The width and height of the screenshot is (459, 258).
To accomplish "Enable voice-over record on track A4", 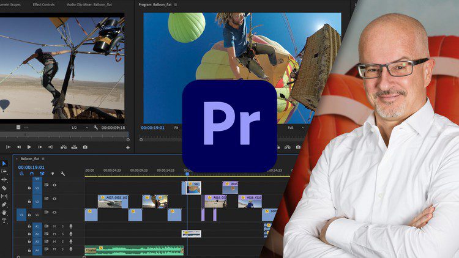I will tap(70, 249).
